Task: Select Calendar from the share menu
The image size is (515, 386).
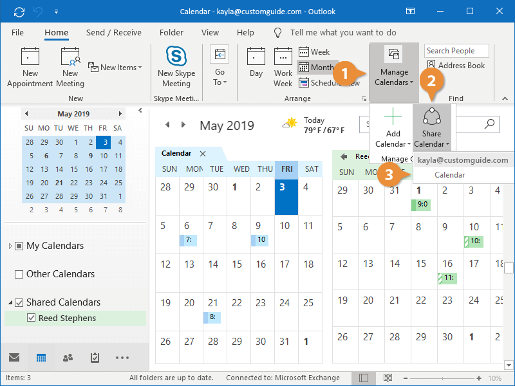Action: coord(449,175)
